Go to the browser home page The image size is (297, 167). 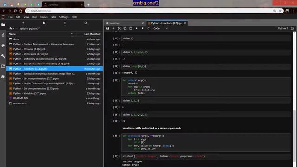click(x=21, y=11)
